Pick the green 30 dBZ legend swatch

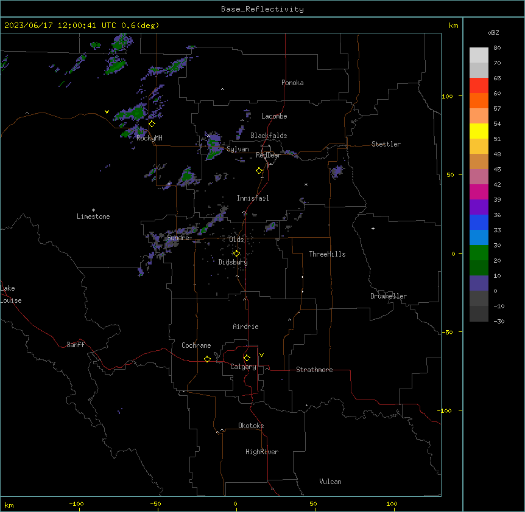click(479, 253)
